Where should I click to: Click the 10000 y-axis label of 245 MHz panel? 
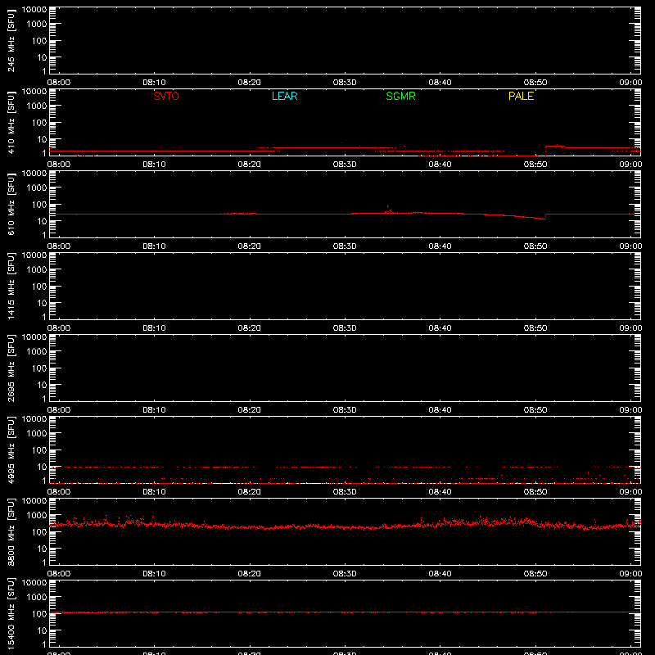point(34,10)
